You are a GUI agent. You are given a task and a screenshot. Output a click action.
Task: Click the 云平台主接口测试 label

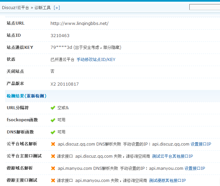click(x=24, y=156)
